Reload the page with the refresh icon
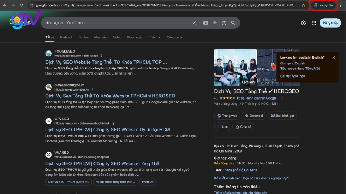Image resolution: width=346 pixels, height=194 pixels. click(21, 5)
